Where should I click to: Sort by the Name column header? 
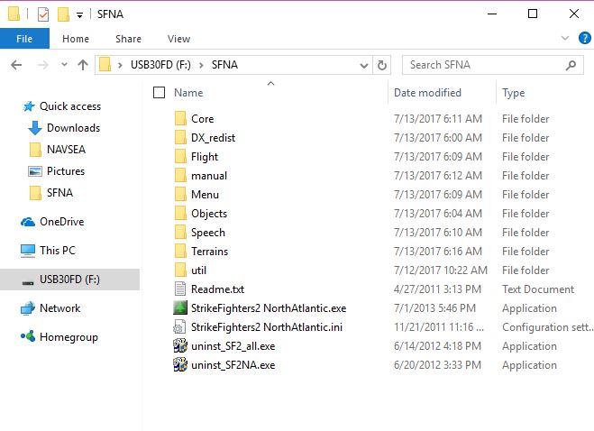click(x=188, y=93)
